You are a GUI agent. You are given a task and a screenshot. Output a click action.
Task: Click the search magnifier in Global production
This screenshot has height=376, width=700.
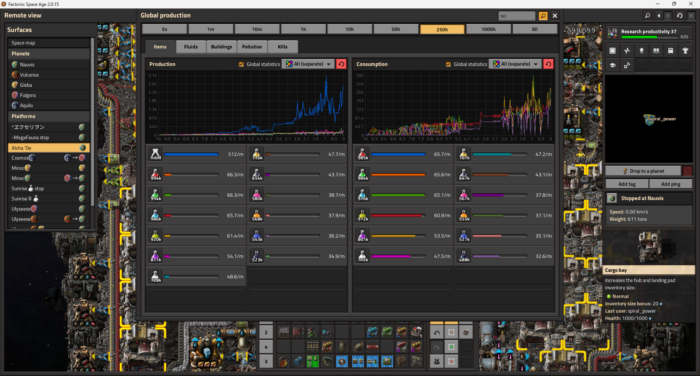click(x=543, y=16)
